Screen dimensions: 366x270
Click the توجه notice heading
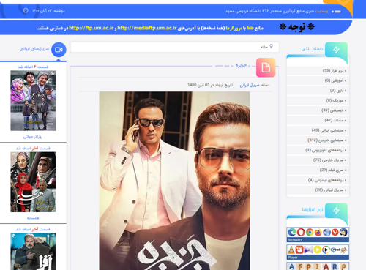297,27
